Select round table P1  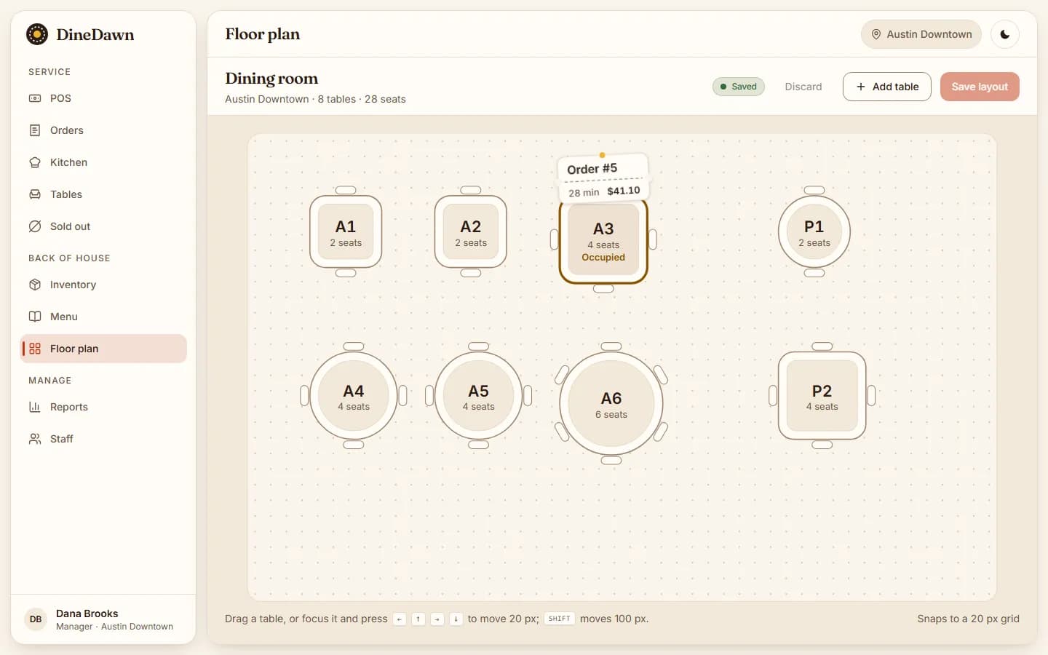point(814,232)
